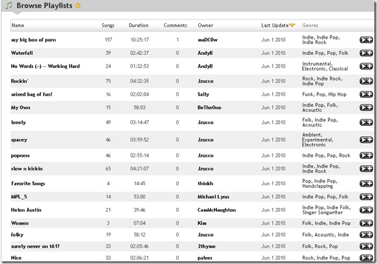Sort playlists by Songs column

108,25
